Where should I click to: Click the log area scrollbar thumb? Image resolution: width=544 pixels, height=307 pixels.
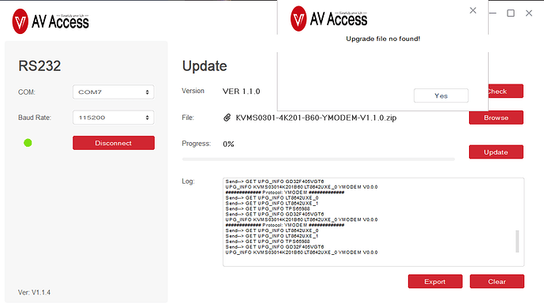click(x=517, y=241)
